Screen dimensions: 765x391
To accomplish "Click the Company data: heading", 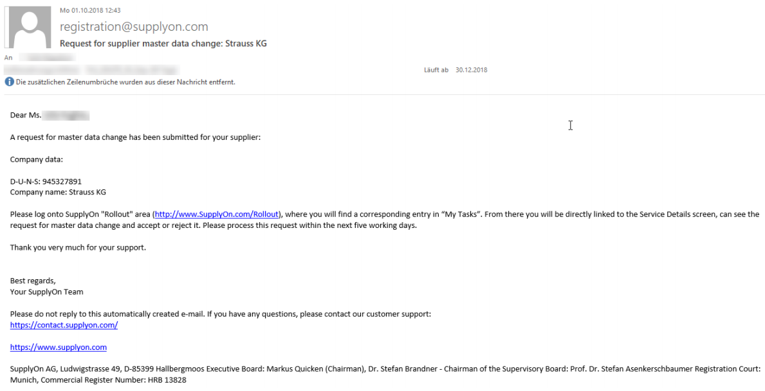I will click(37, 159).
